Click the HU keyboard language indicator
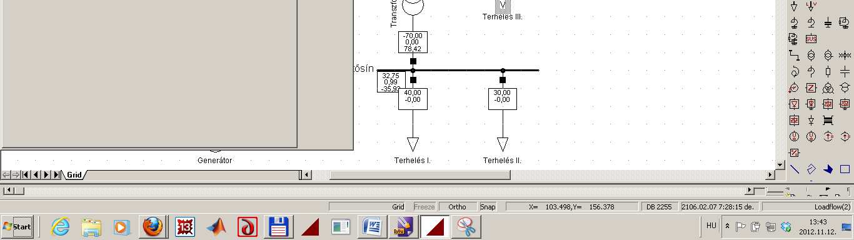The width and height of the screenshot is (854, 240). coord(711,226)
